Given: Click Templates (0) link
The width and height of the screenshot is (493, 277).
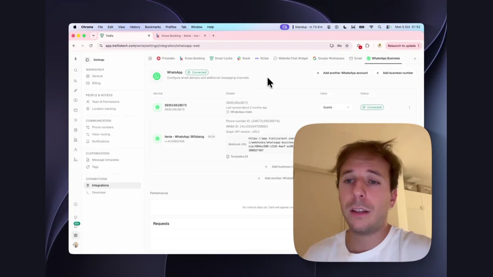Looking at the screenshot, I should [x=237, y=157].
